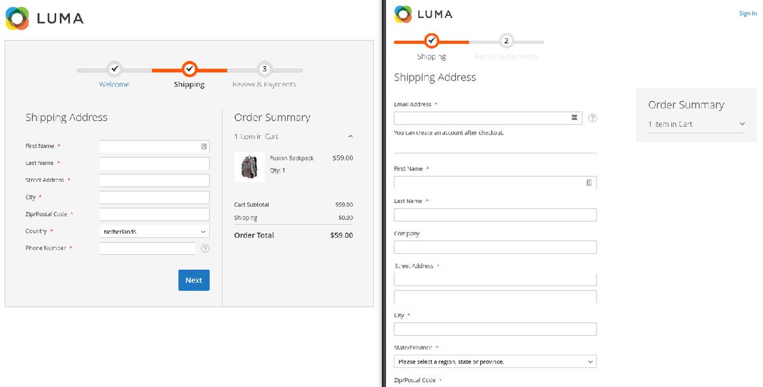Open the Sign In link

(x=747, y=13)
